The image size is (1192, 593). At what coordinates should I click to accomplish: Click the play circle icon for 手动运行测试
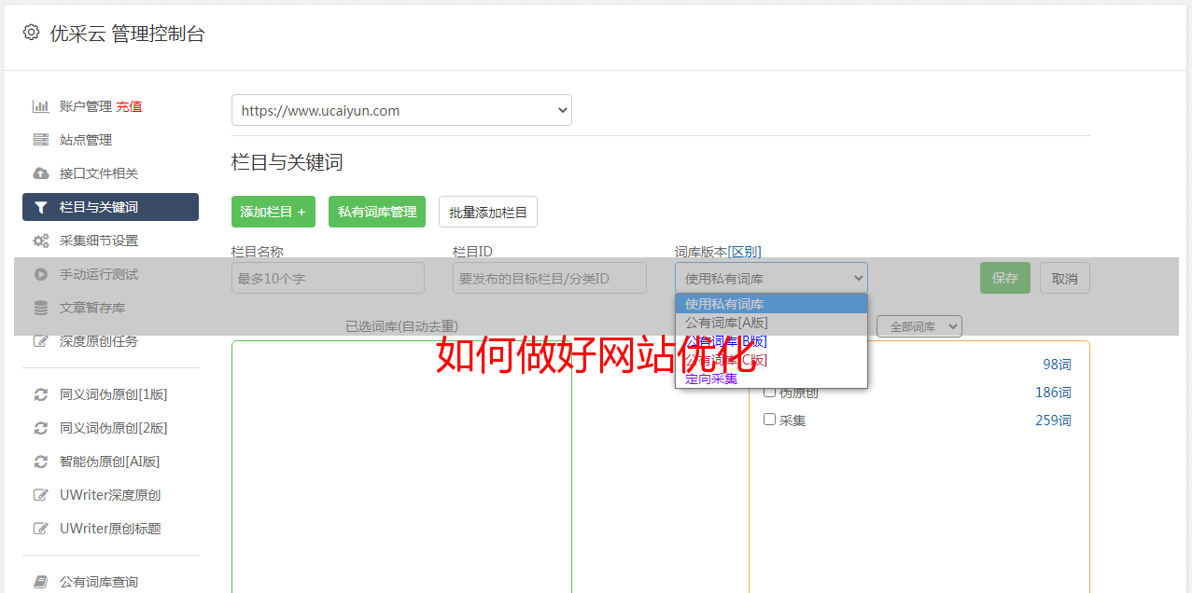click(x=40, y=274)
